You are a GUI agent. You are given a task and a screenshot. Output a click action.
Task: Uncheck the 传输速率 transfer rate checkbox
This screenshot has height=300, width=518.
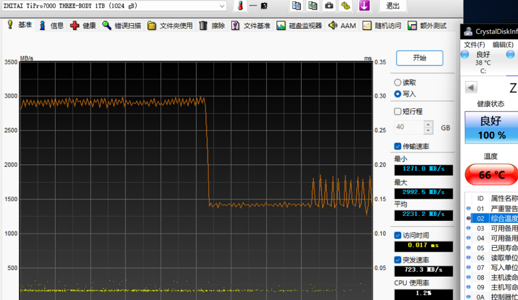point(398,146)
